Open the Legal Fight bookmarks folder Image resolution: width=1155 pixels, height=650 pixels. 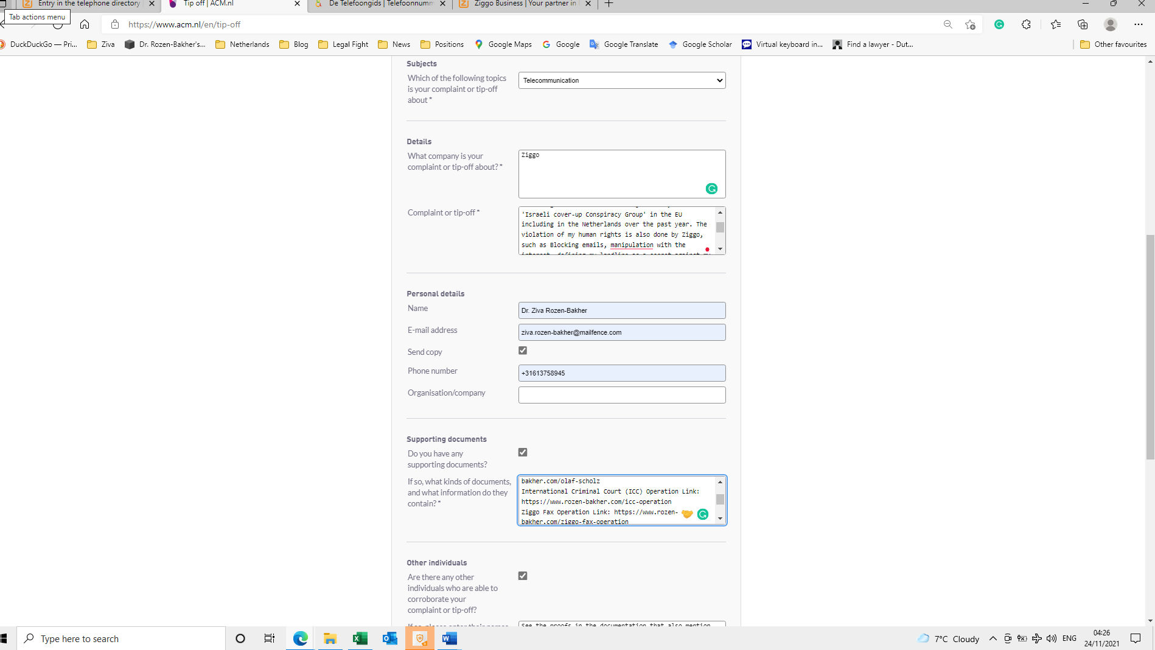(343, 44)
